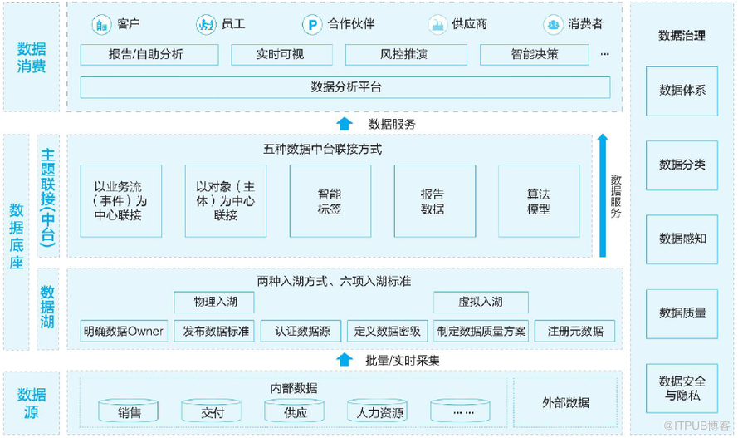This screenshot has height=438, width=738.
Task: Click the 外部数据 box
Action: (x=565, y=402)
